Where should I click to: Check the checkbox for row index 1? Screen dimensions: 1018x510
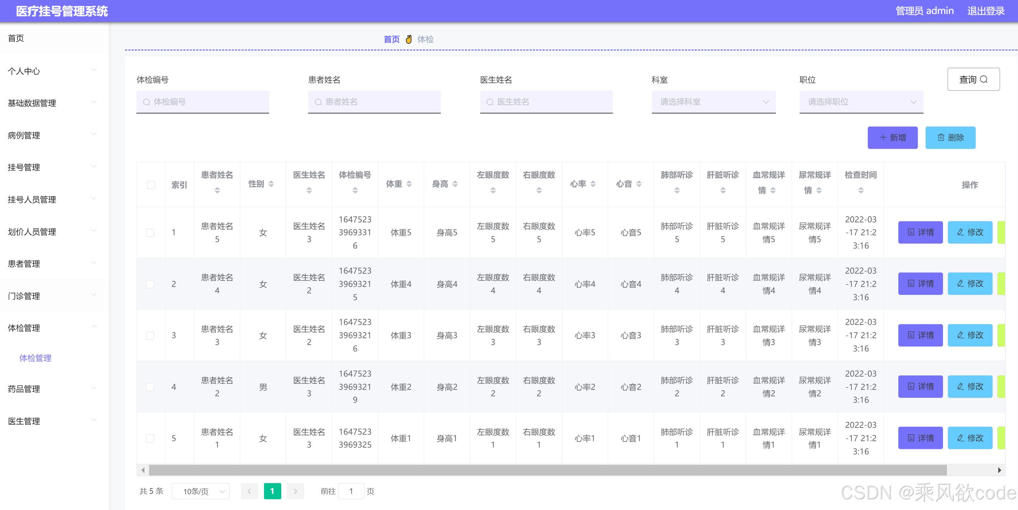click(x=150, y=233)
